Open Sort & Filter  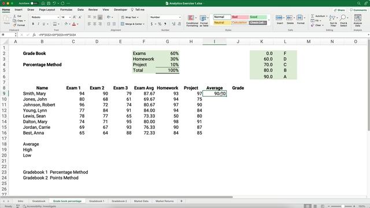[x=333, y=20]
